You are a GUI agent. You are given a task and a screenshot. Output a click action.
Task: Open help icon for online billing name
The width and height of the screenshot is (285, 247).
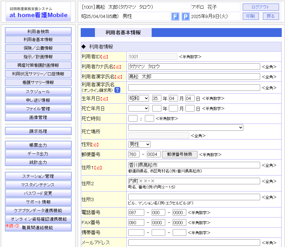click(x=117, y=90)
